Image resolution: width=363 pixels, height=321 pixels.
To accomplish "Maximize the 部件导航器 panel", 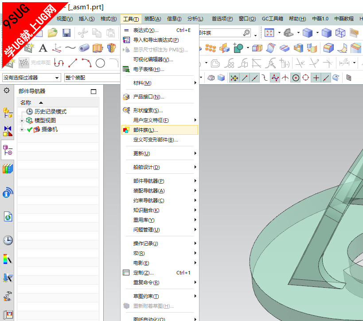I will coord(94,91).
